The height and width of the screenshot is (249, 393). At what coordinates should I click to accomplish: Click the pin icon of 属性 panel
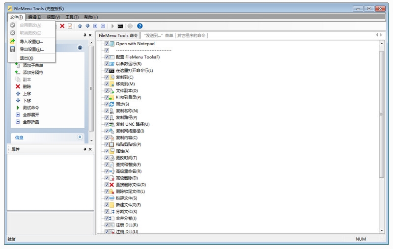point(85,149)
